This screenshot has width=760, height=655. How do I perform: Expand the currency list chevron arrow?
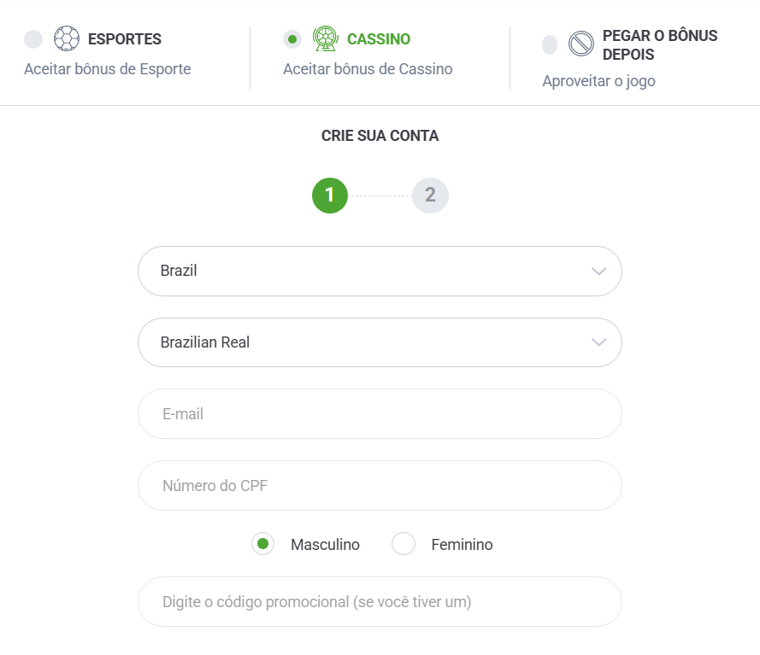pos(599,342)
